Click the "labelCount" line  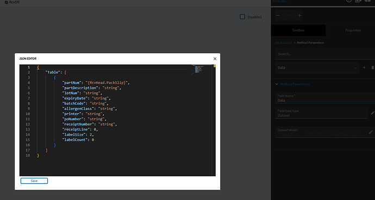click(78, 140)
